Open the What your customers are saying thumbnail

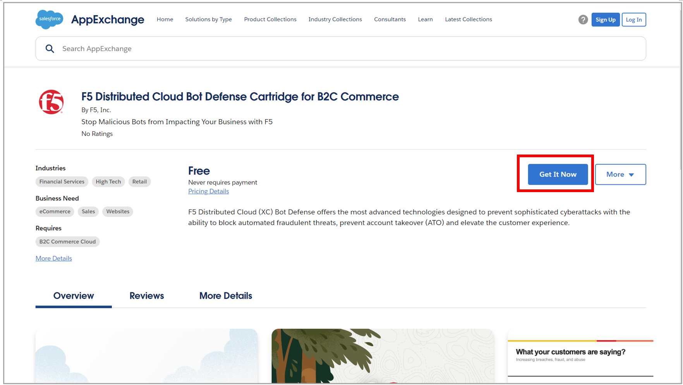(580, 356)
